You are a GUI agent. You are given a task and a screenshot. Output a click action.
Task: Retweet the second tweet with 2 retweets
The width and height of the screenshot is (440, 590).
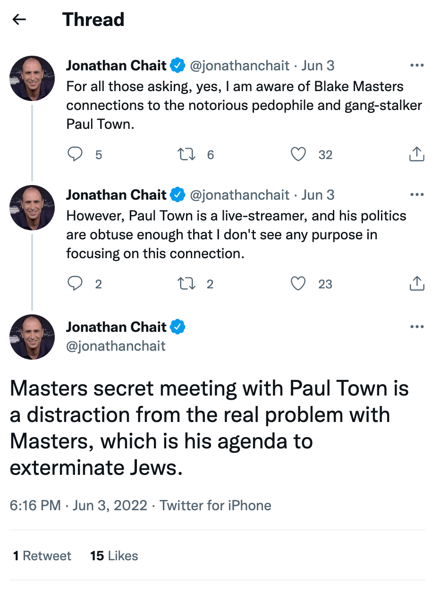pyautogui.click(x=186, y=284)
